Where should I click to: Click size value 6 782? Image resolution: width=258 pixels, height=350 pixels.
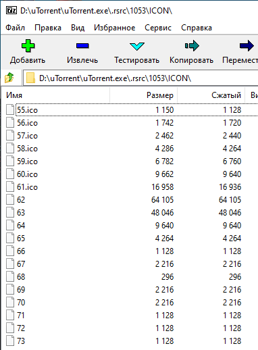tap(164, 161)
